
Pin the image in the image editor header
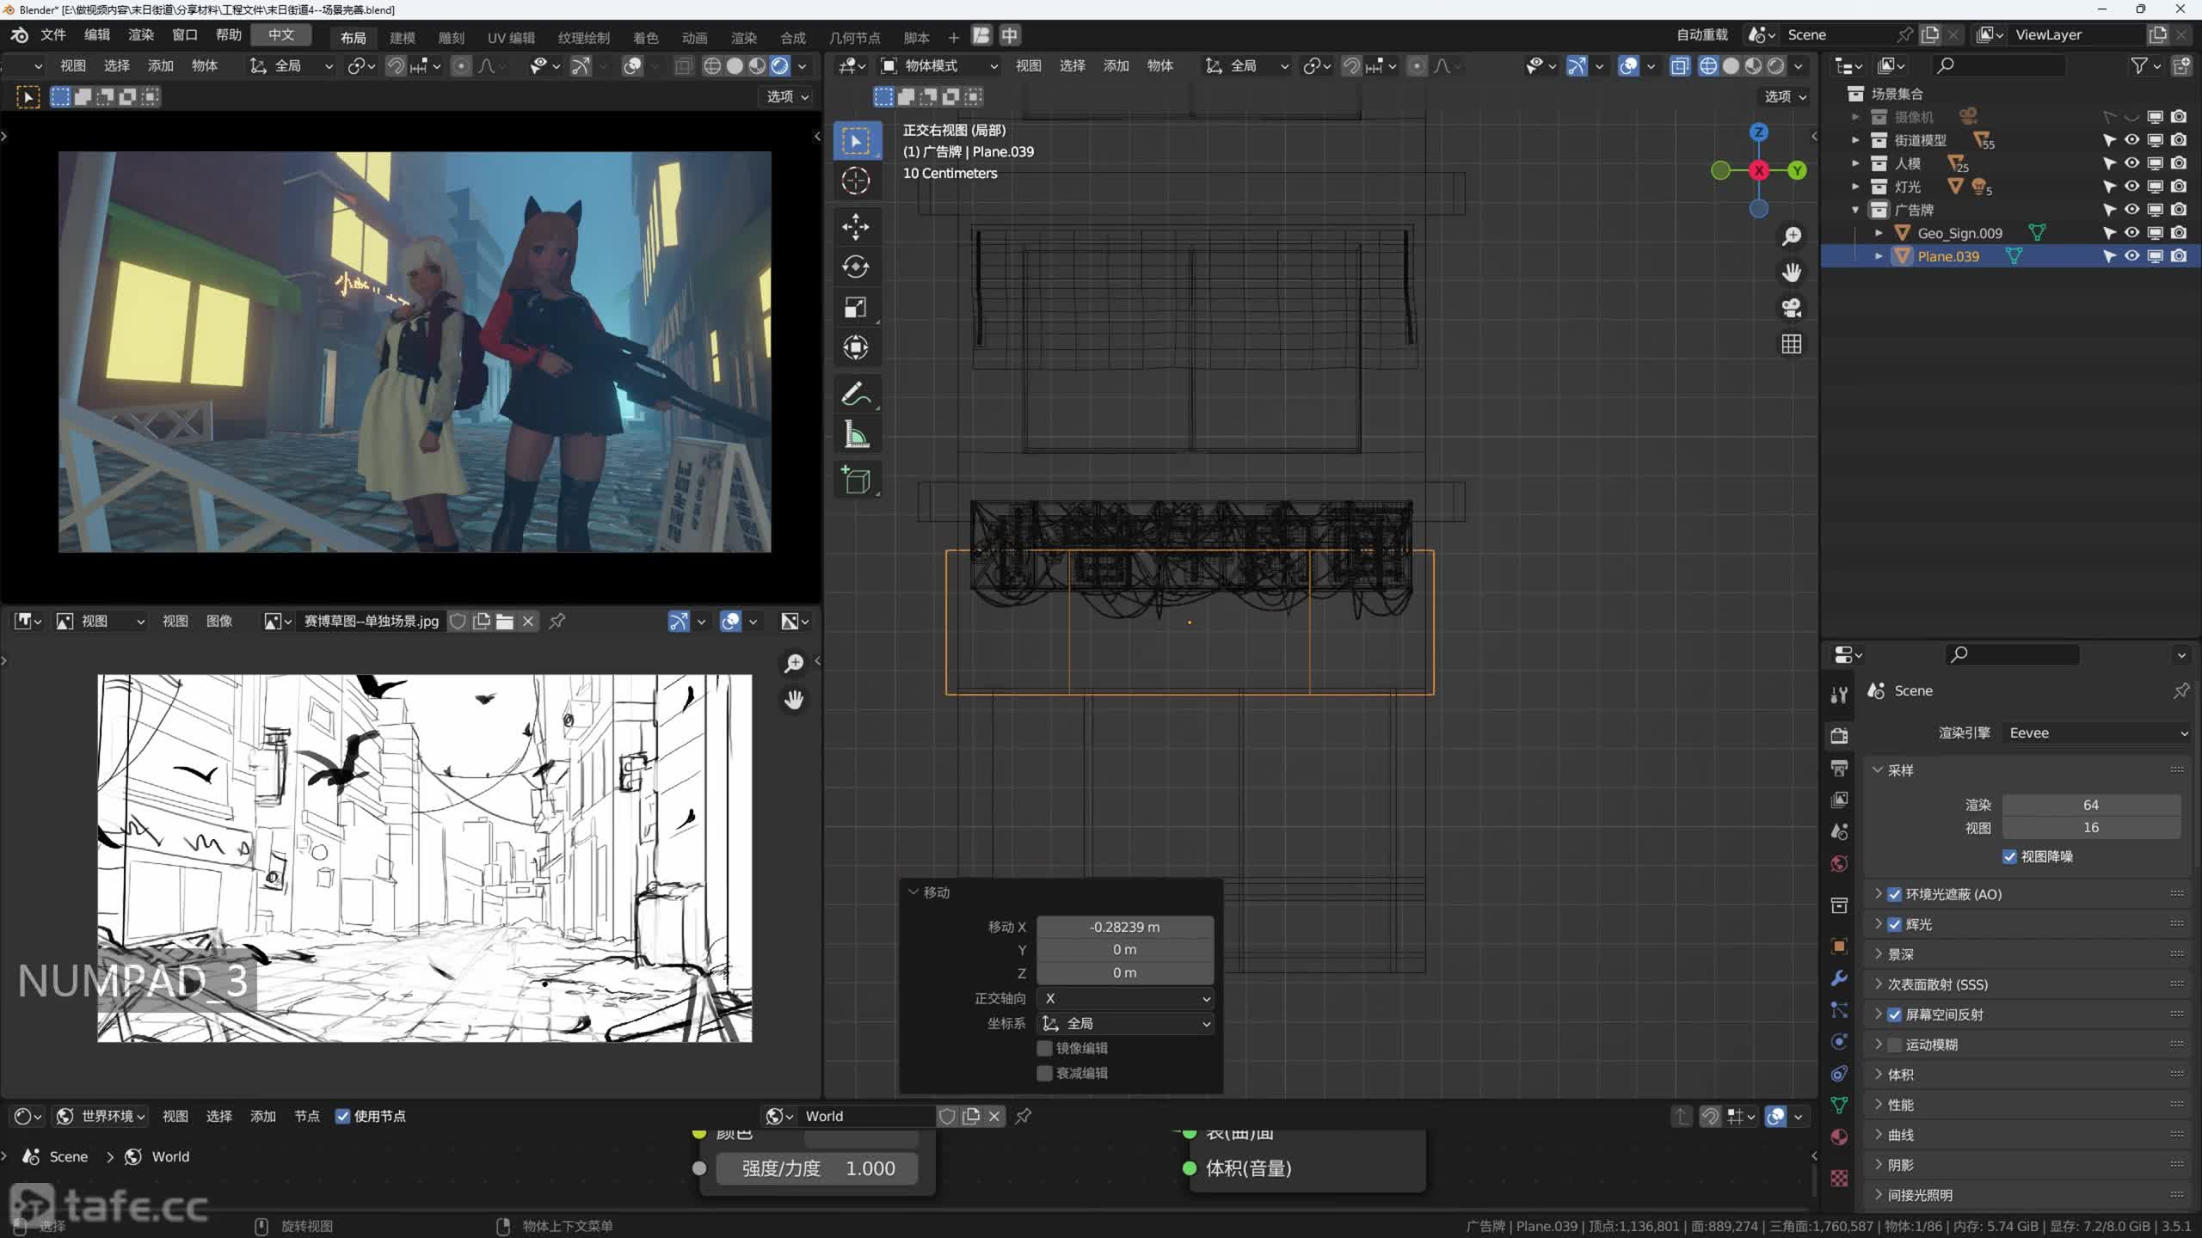(557, 621)
